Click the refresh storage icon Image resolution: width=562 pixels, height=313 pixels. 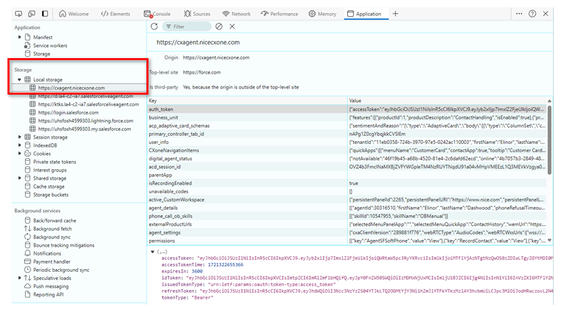[x=154, y=26]
